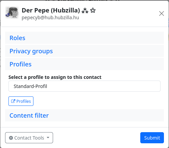
Task: Close the contact dialog with X
Action: click(162, 13)
